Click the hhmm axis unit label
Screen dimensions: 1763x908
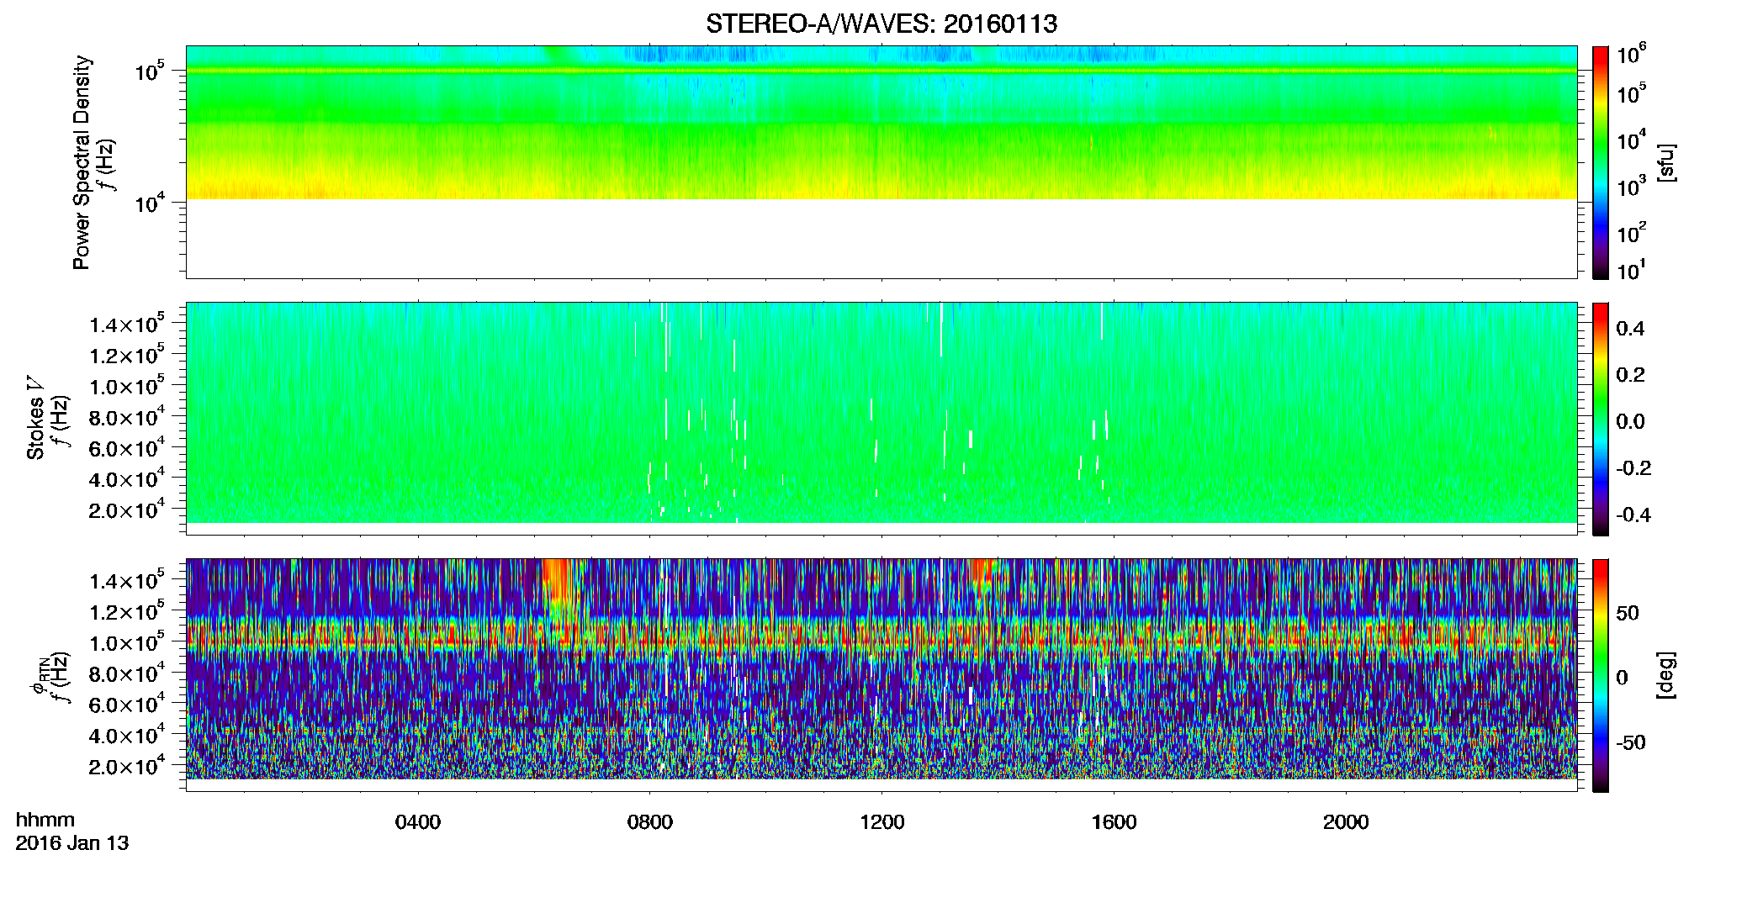tap(45, 820)
